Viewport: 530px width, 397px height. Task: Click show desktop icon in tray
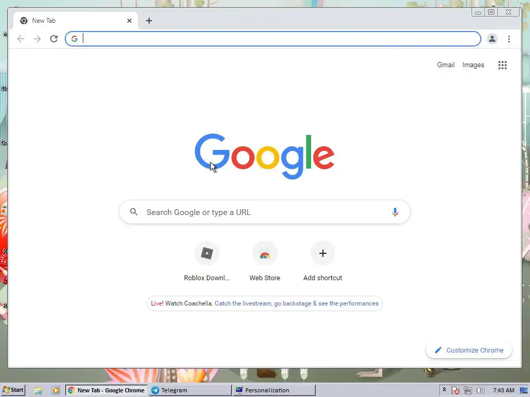[x=524, y=391]
